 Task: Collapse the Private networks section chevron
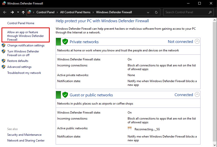197,41
